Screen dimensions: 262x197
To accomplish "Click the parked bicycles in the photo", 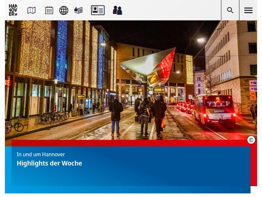I will point(52,117).
